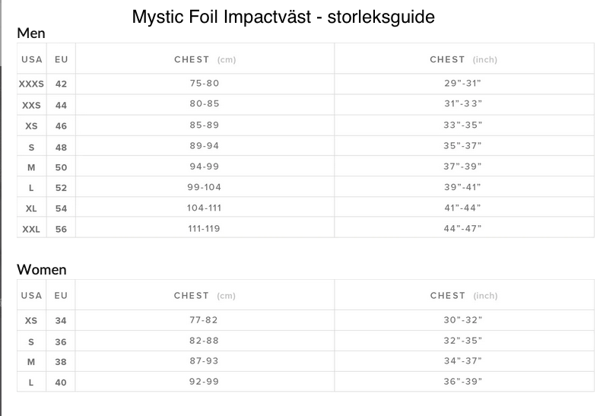Viewport: 603px width, 416px height.
Task: Select the 37"-39" chest inch value
Action: click(463, 166)
